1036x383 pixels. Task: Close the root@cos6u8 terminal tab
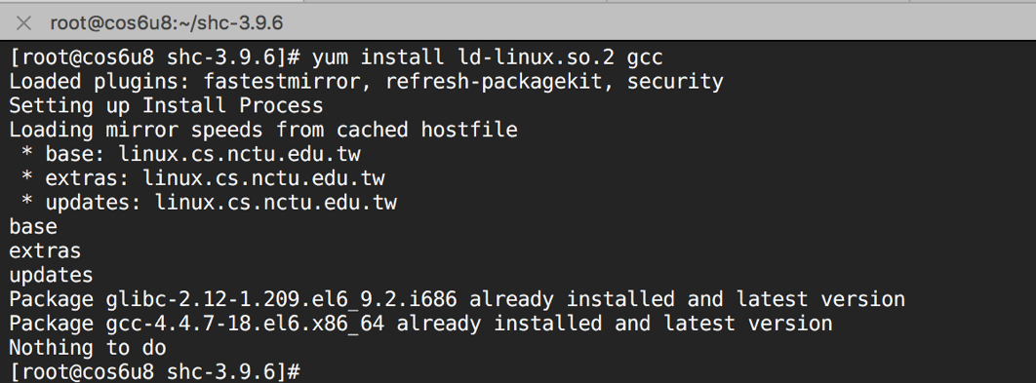click(23, 23)
